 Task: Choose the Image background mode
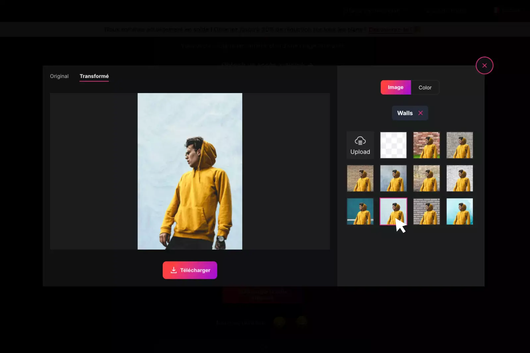pos(396,87)
